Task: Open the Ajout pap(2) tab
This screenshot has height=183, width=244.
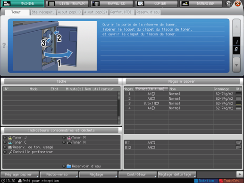Action: 95,12
